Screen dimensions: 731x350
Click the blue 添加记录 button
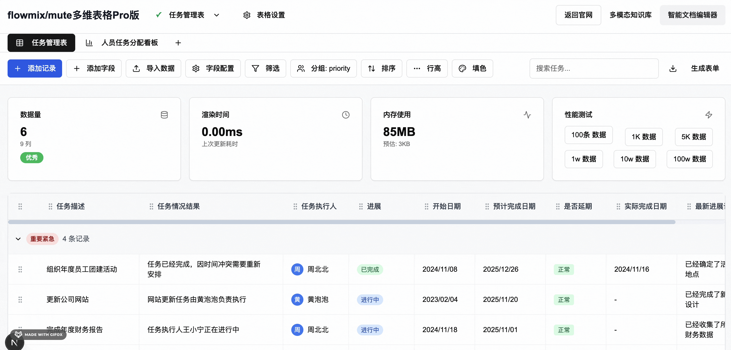click(x=35, y=68)
